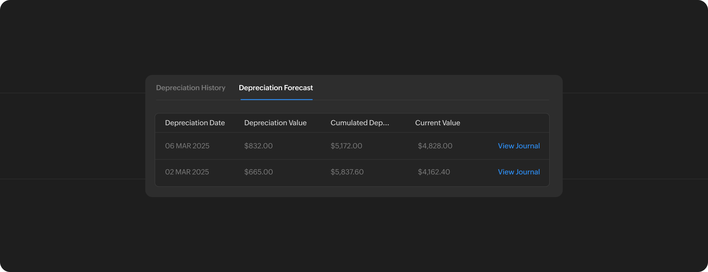Select the 06 MAR 2025 date cell

click(x=187, y=146)
